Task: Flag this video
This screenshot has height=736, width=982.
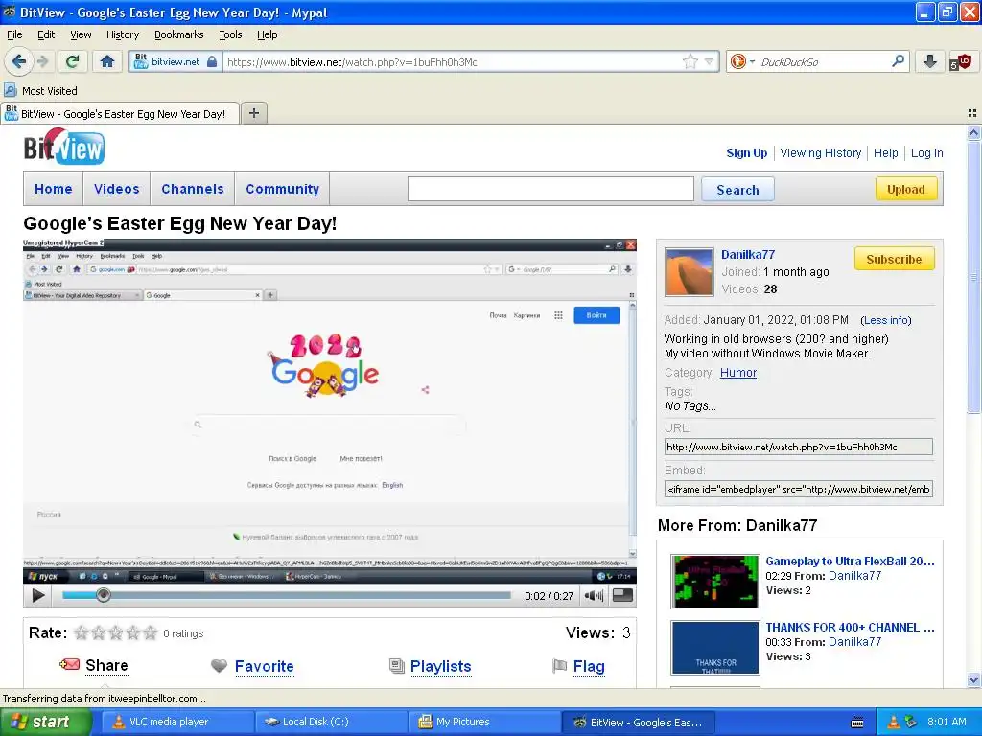Action: click(578, 666)
